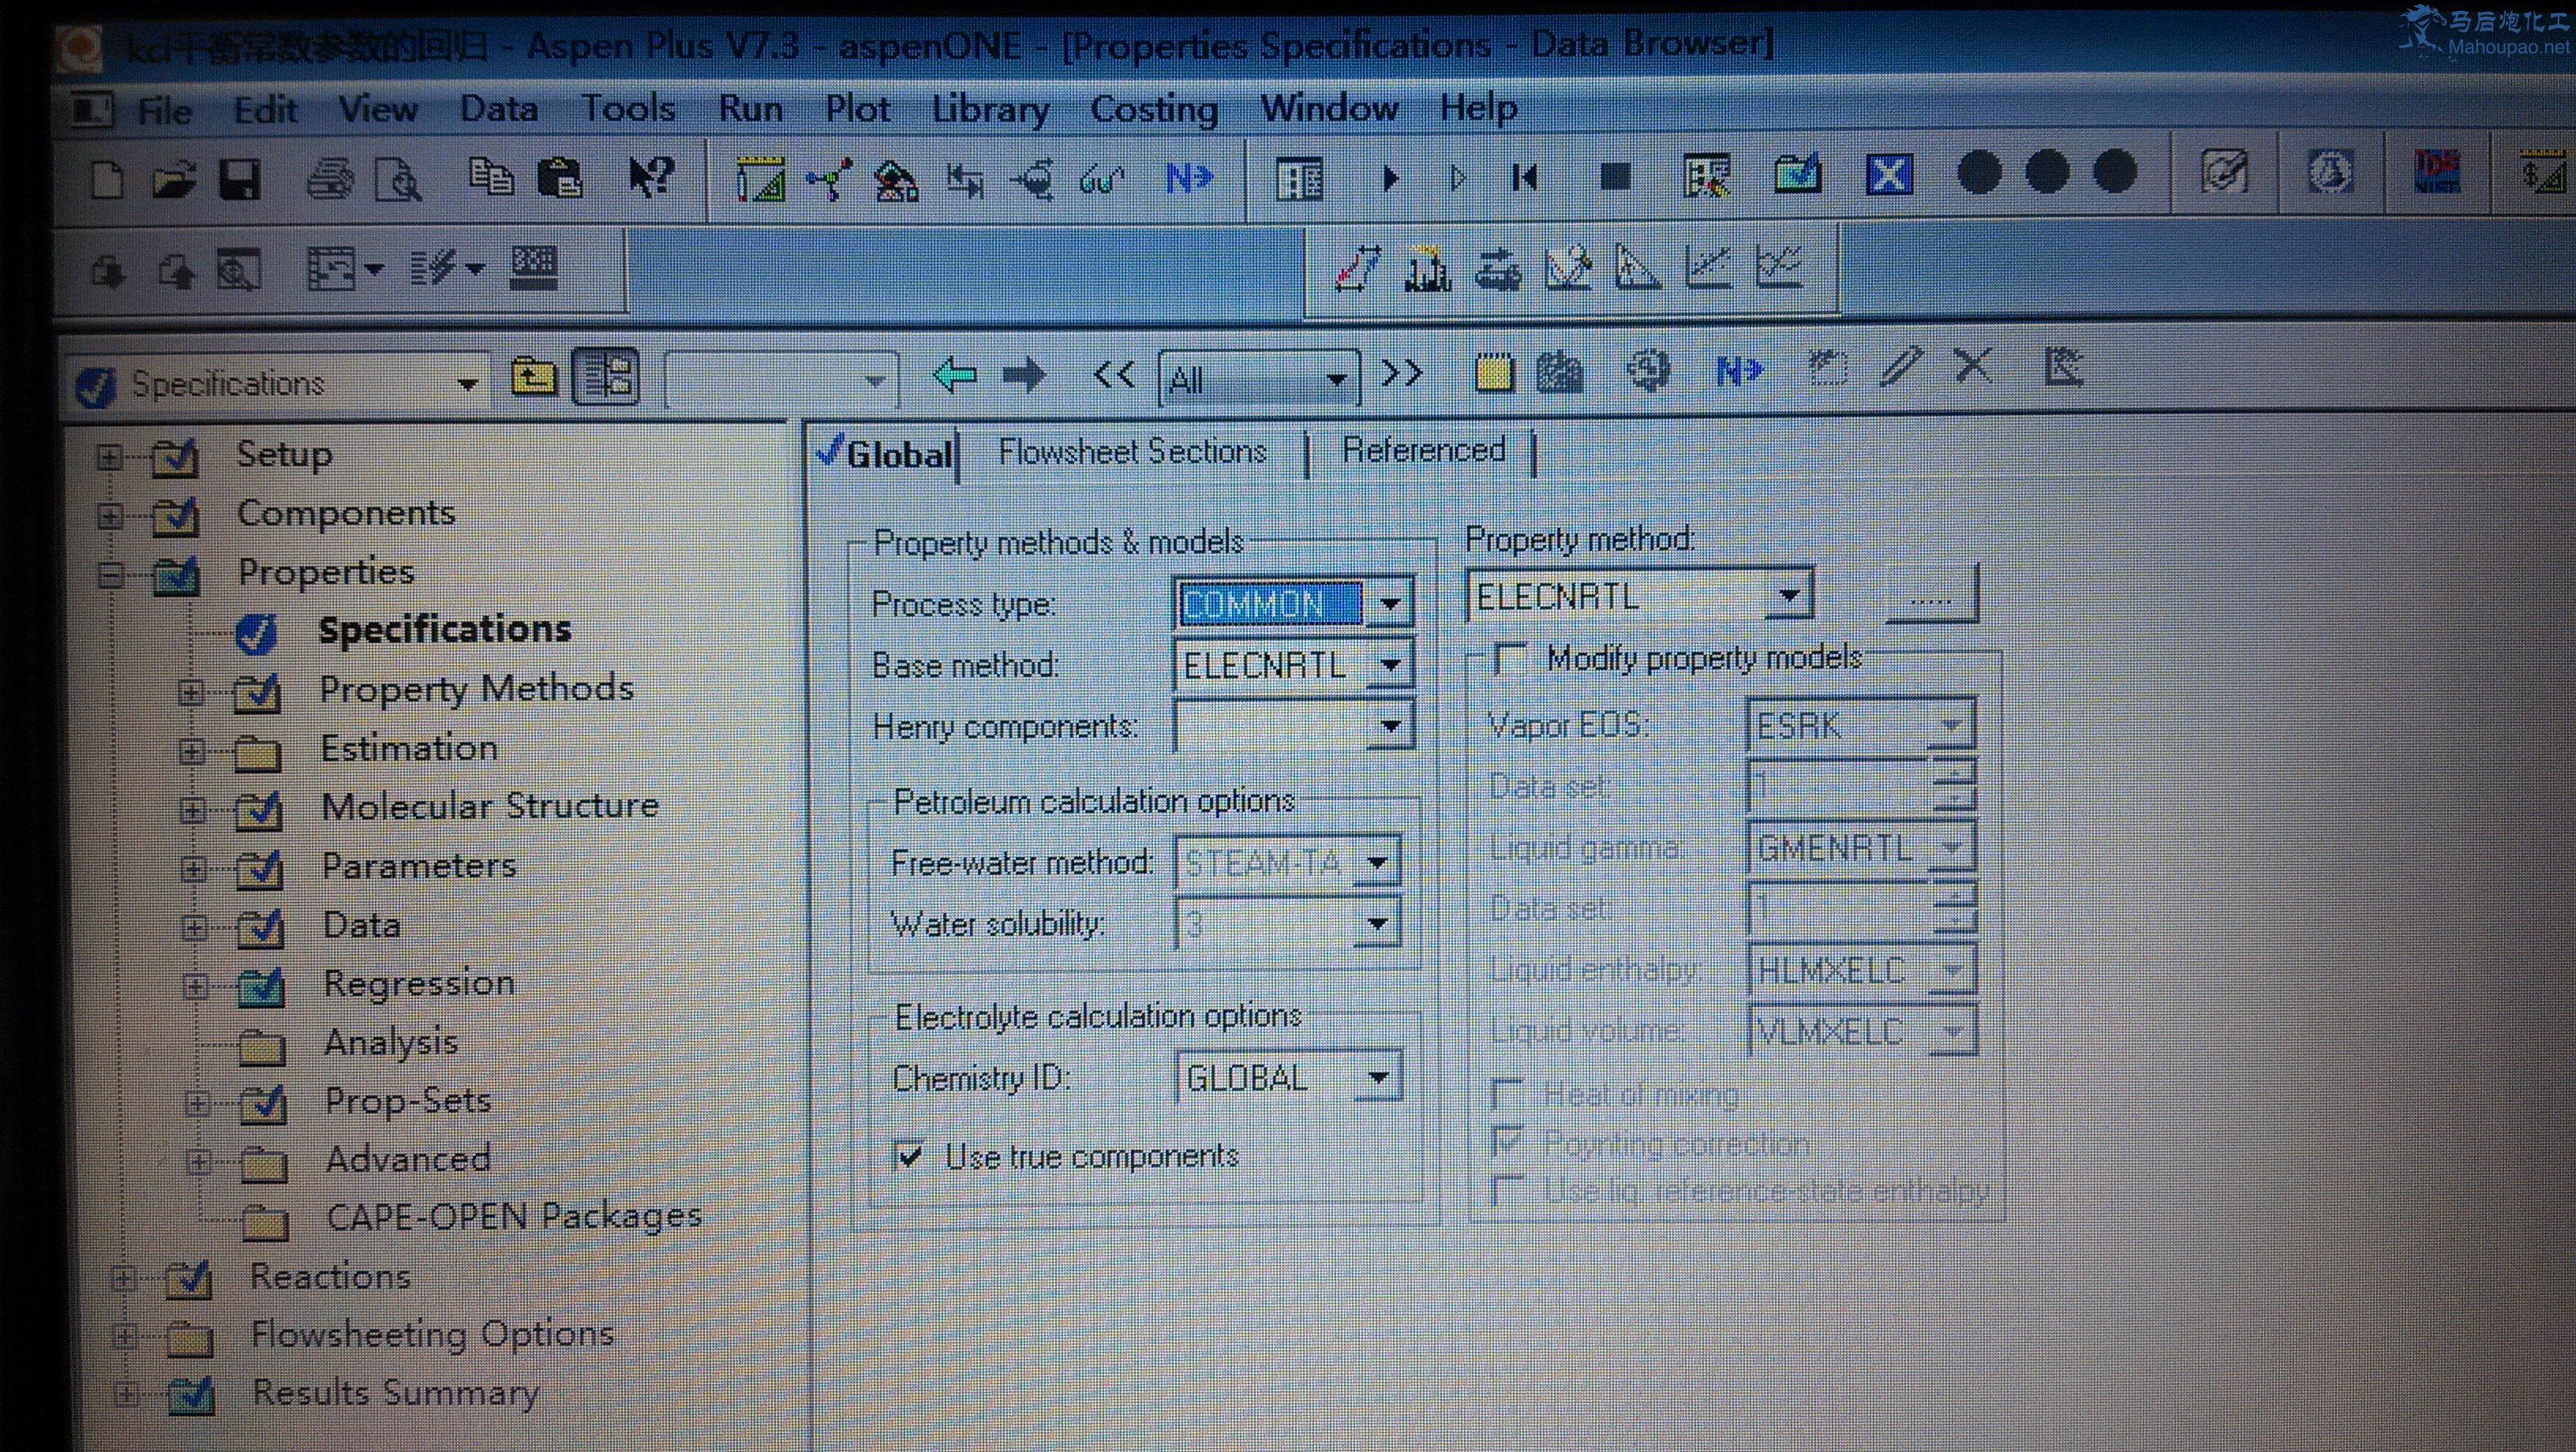Print using the printer toolbar icon
This screenshot has width=2576, height=1452.
tap(330, 180)
